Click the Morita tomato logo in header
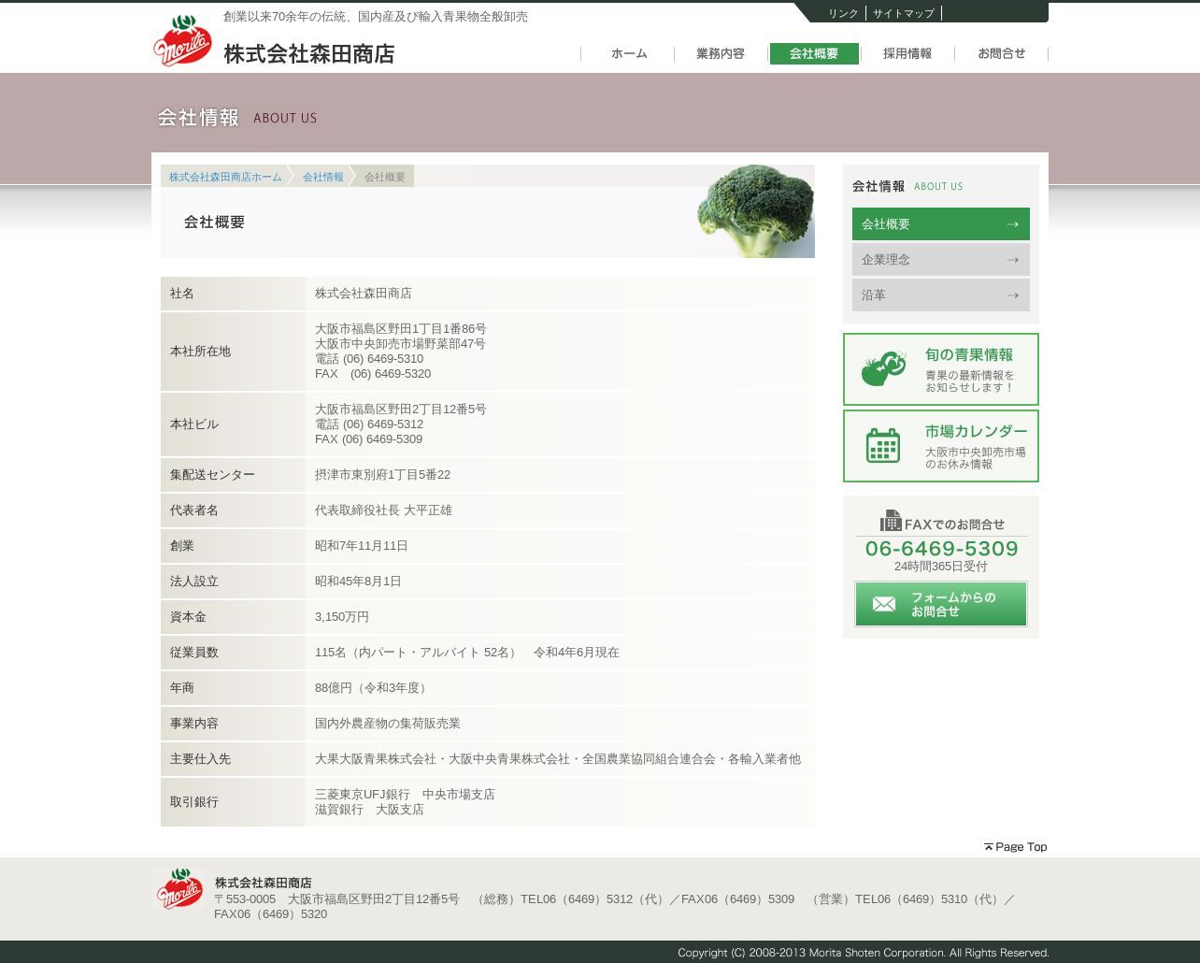Screen dimensions: 1200x963 (x=182, y=40)
